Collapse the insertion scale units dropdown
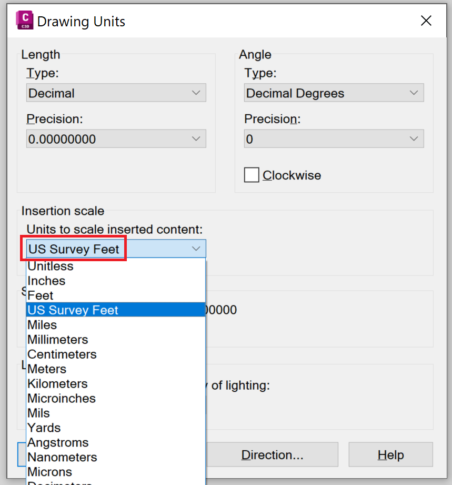This screenshot has height=485, width=452. [196, 248]
